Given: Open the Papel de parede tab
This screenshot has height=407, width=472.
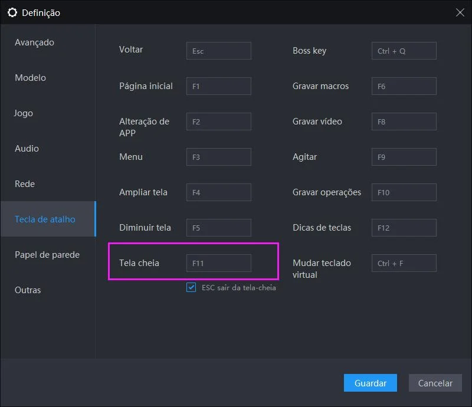Looking at the screenshot, I should click(x=47, y=255).
